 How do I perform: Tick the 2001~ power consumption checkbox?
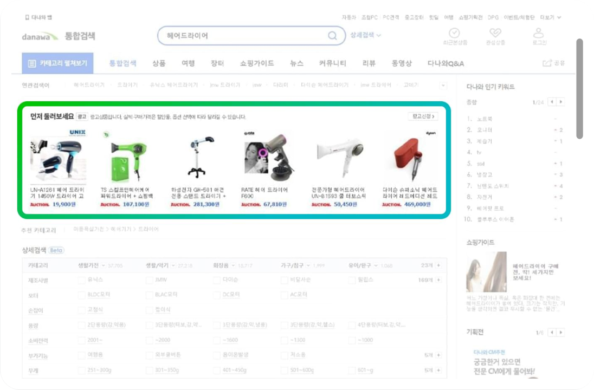pos(81,340)
